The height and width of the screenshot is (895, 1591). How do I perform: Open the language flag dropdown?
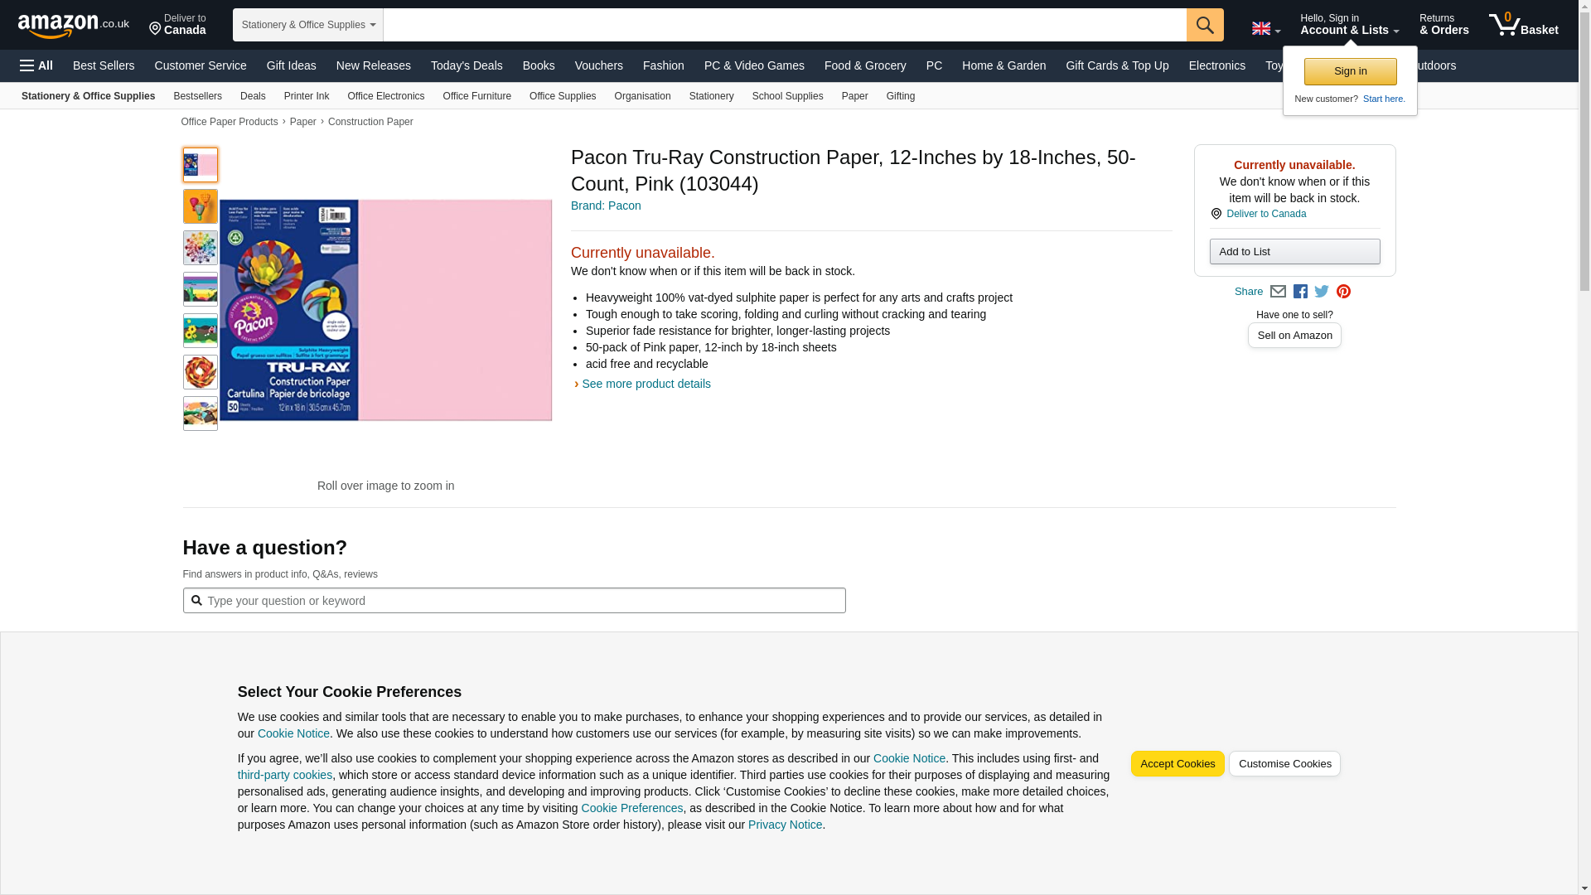[1265, 28]
